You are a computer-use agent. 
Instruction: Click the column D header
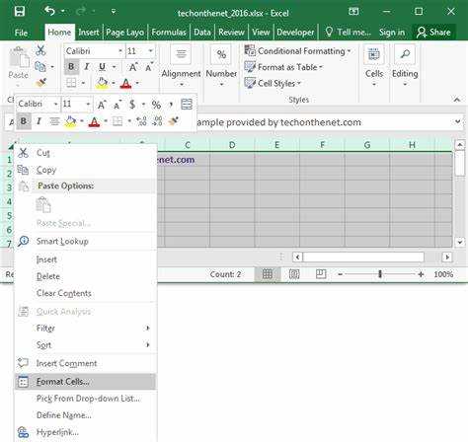(x=232, y=145)
